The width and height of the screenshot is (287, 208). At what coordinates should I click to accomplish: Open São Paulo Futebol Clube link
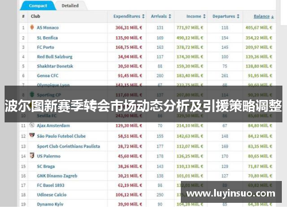[61, 136]
